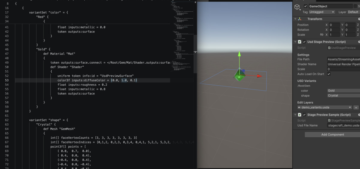Click the blue Z-axis handle of the gizmo
Image resolution: width=360 pixels, height=169 pixels.
pos(243,71)
